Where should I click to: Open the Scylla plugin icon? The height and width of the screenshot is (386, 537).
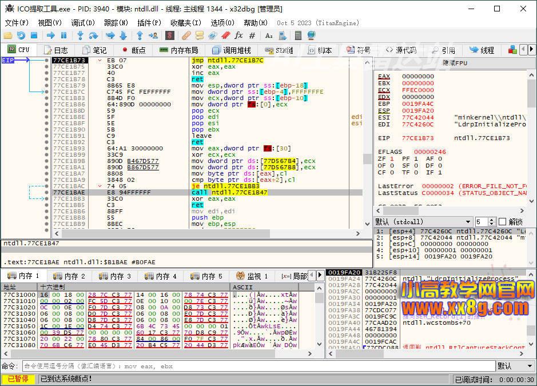click(170, 35)
